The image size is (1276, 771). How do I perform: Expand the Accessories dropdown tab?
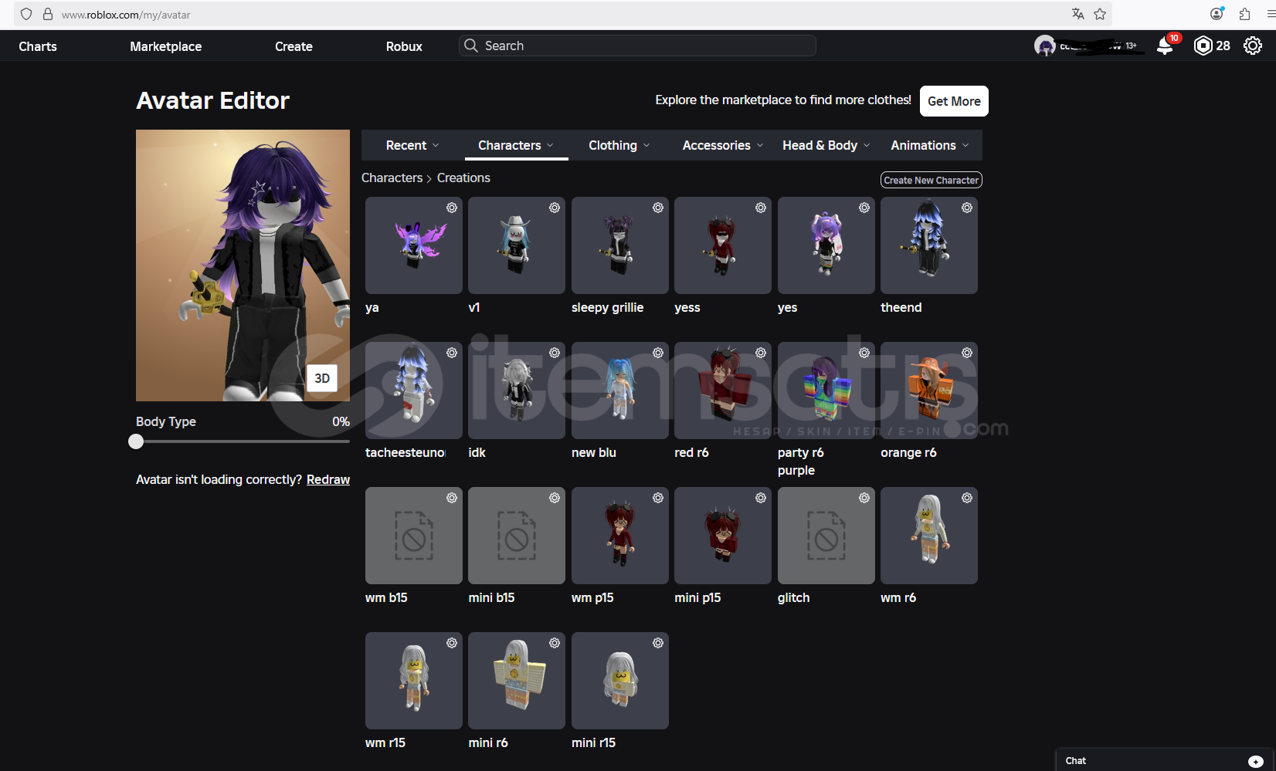(x=723, y=145)
